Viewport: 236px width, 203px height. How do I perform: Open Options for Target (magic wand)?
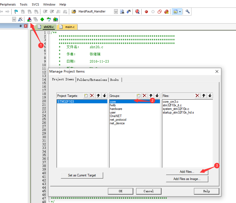(20, 19)
